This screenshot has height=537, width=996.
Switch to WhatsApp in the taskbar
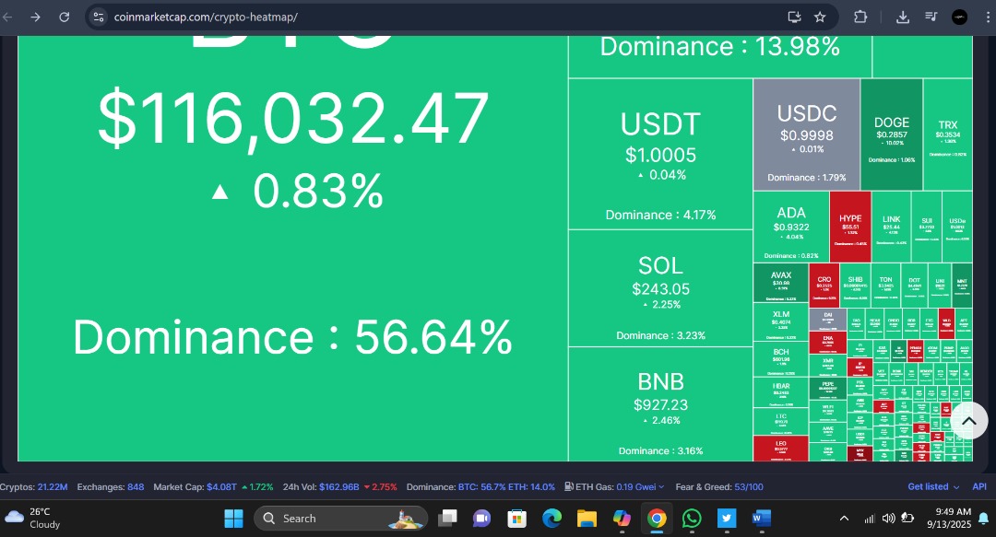(691, 519)
